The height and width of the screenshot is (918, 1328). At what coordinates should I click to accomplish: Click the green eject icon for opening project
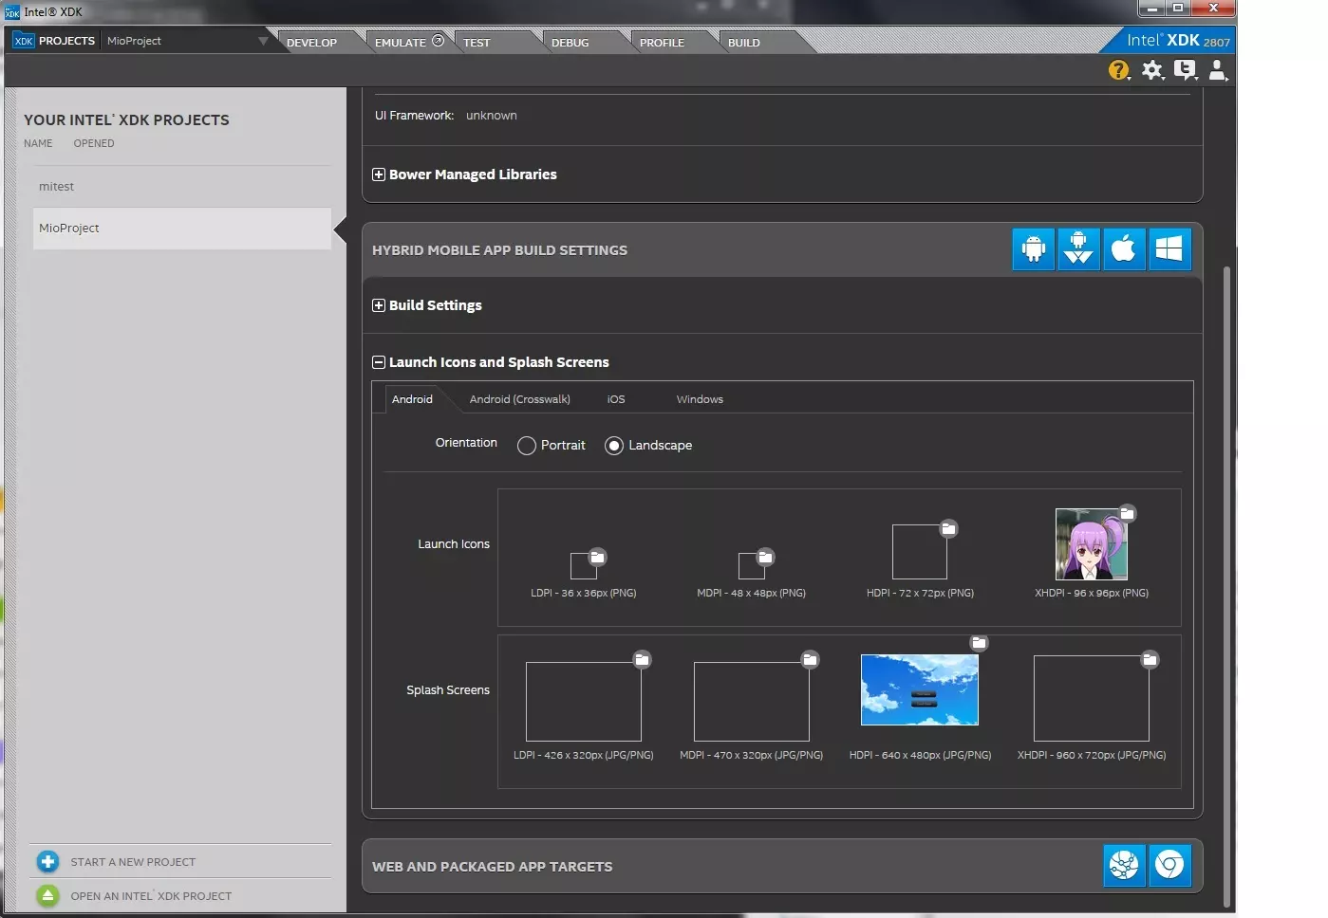point(47,895)
